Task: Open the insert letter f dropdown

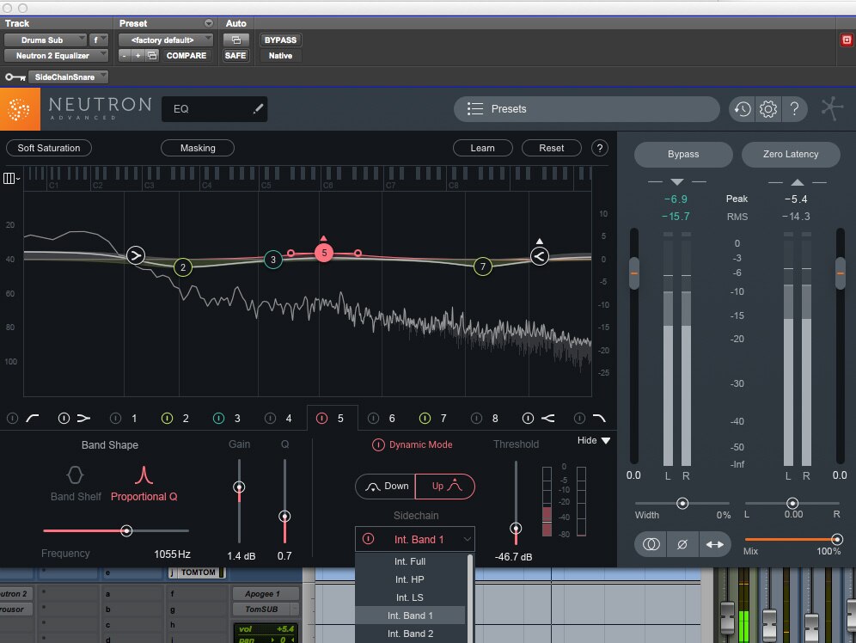Action: [99, 40]
